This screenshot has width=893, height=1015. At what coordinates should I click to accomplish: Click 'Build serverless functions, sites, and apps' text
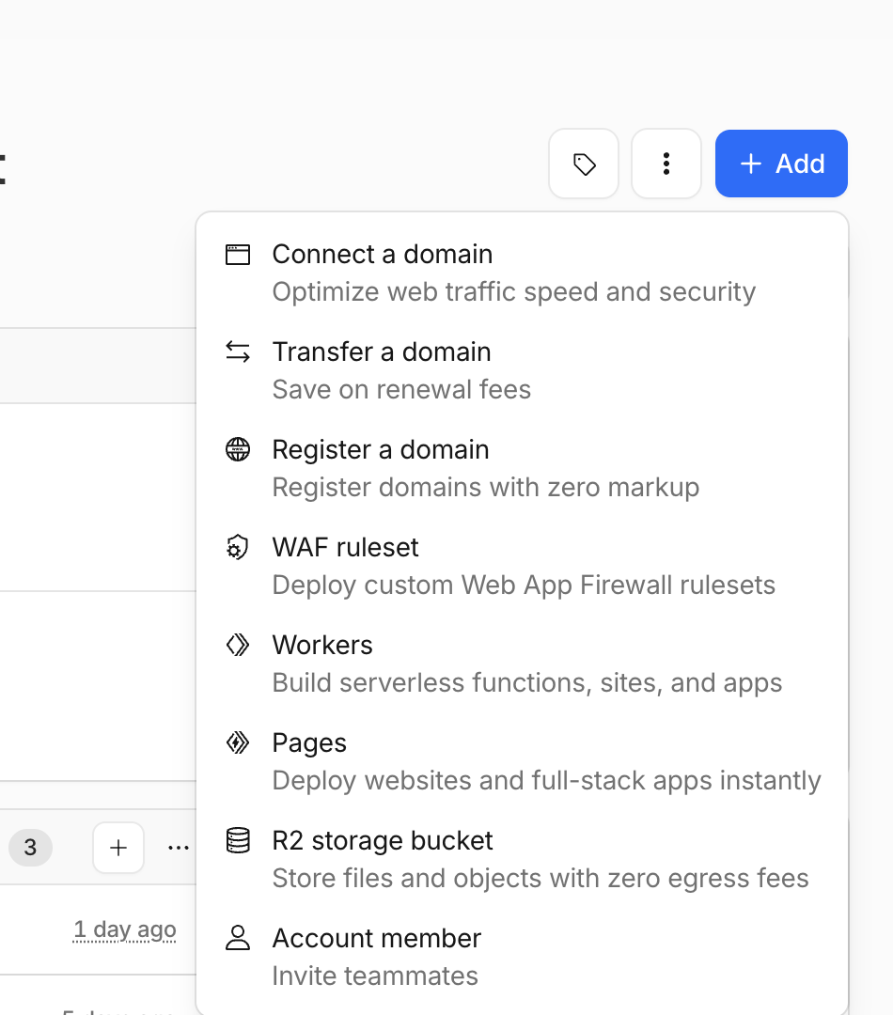(527, 683)
